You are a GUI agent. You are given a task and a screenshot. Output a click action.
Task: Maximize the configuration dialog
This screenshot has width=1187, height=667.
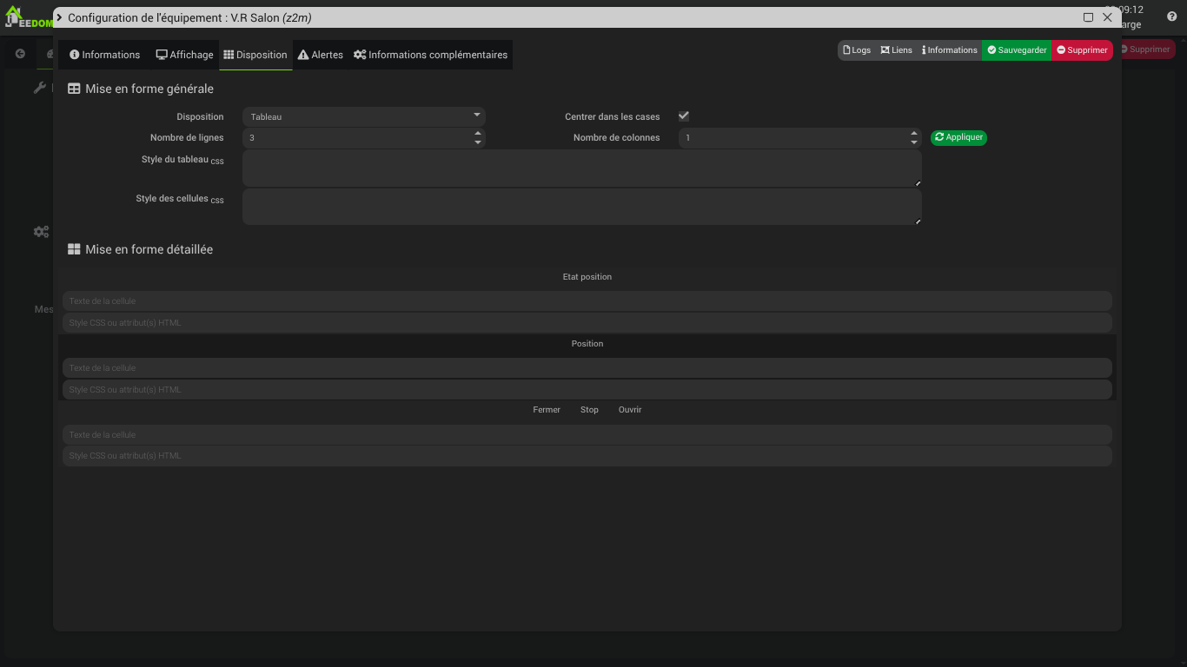1088,17
